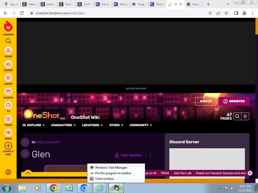Click the page lock icon beside Glen
This screenshot has height=193, width=258.
coord(25,154)
